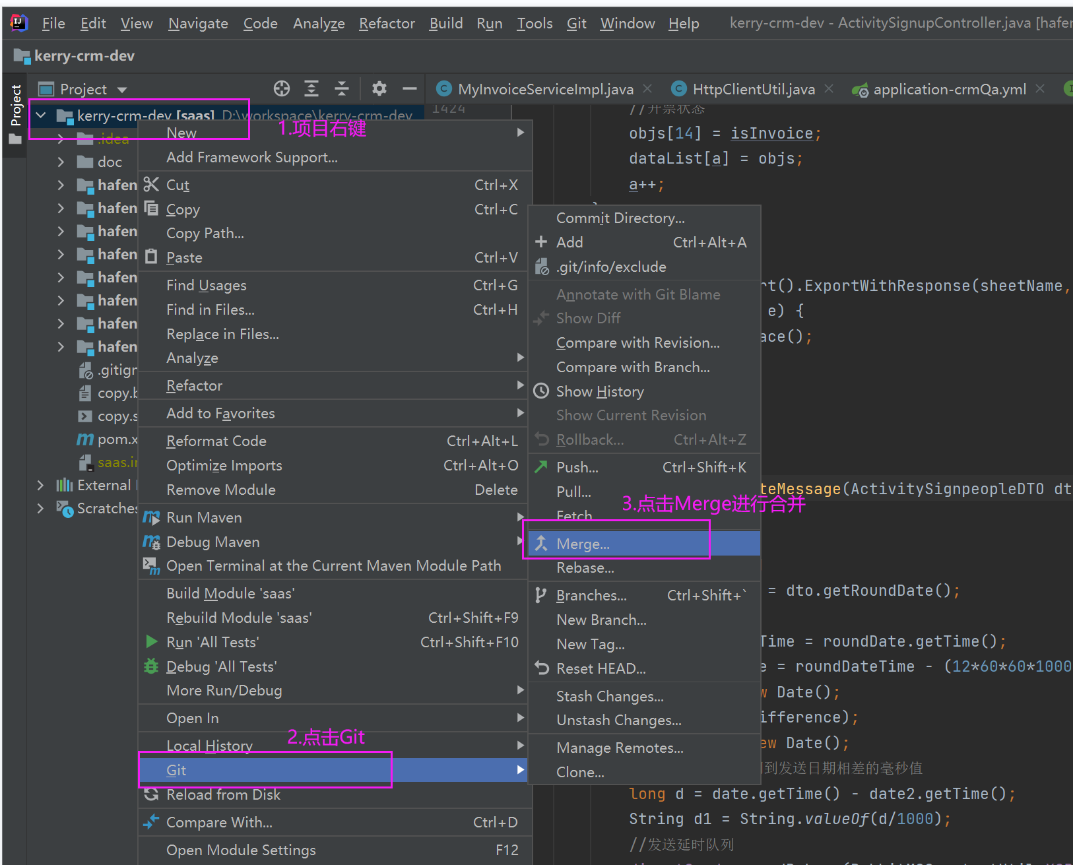Click the Collapse All icon in Project panel

click(341, 88)
